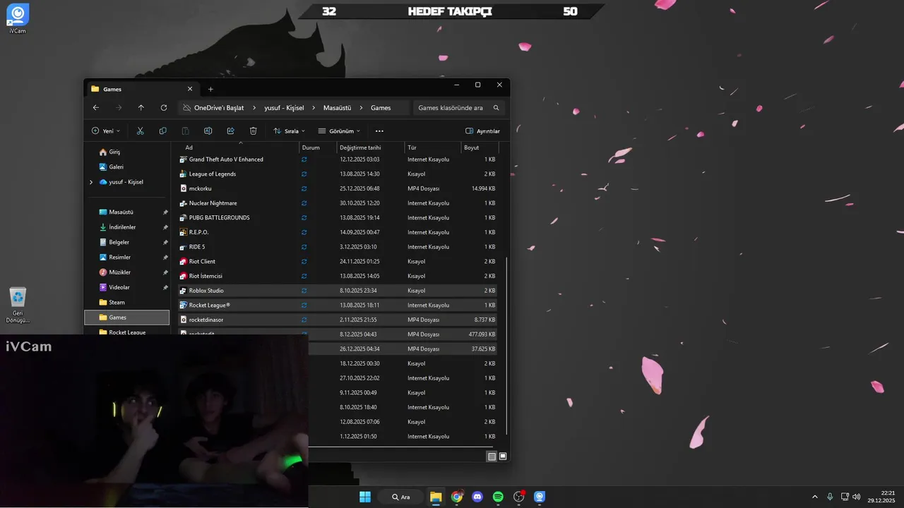Open Spotify from the taskbar
The width and height of the screenshot is (904, 508).
(498, 497)
